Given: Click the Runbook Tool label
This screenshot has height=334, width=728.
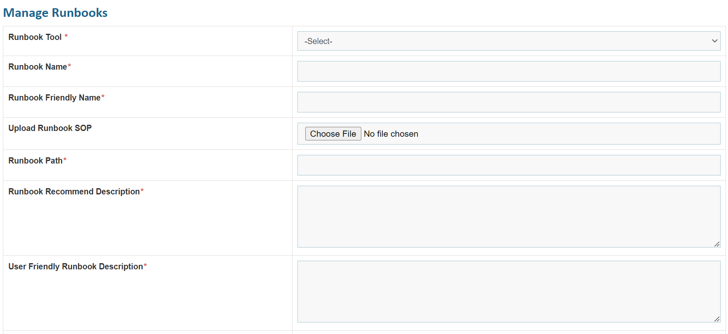Looking at the screenshot, I should click(x=35, y=37).
